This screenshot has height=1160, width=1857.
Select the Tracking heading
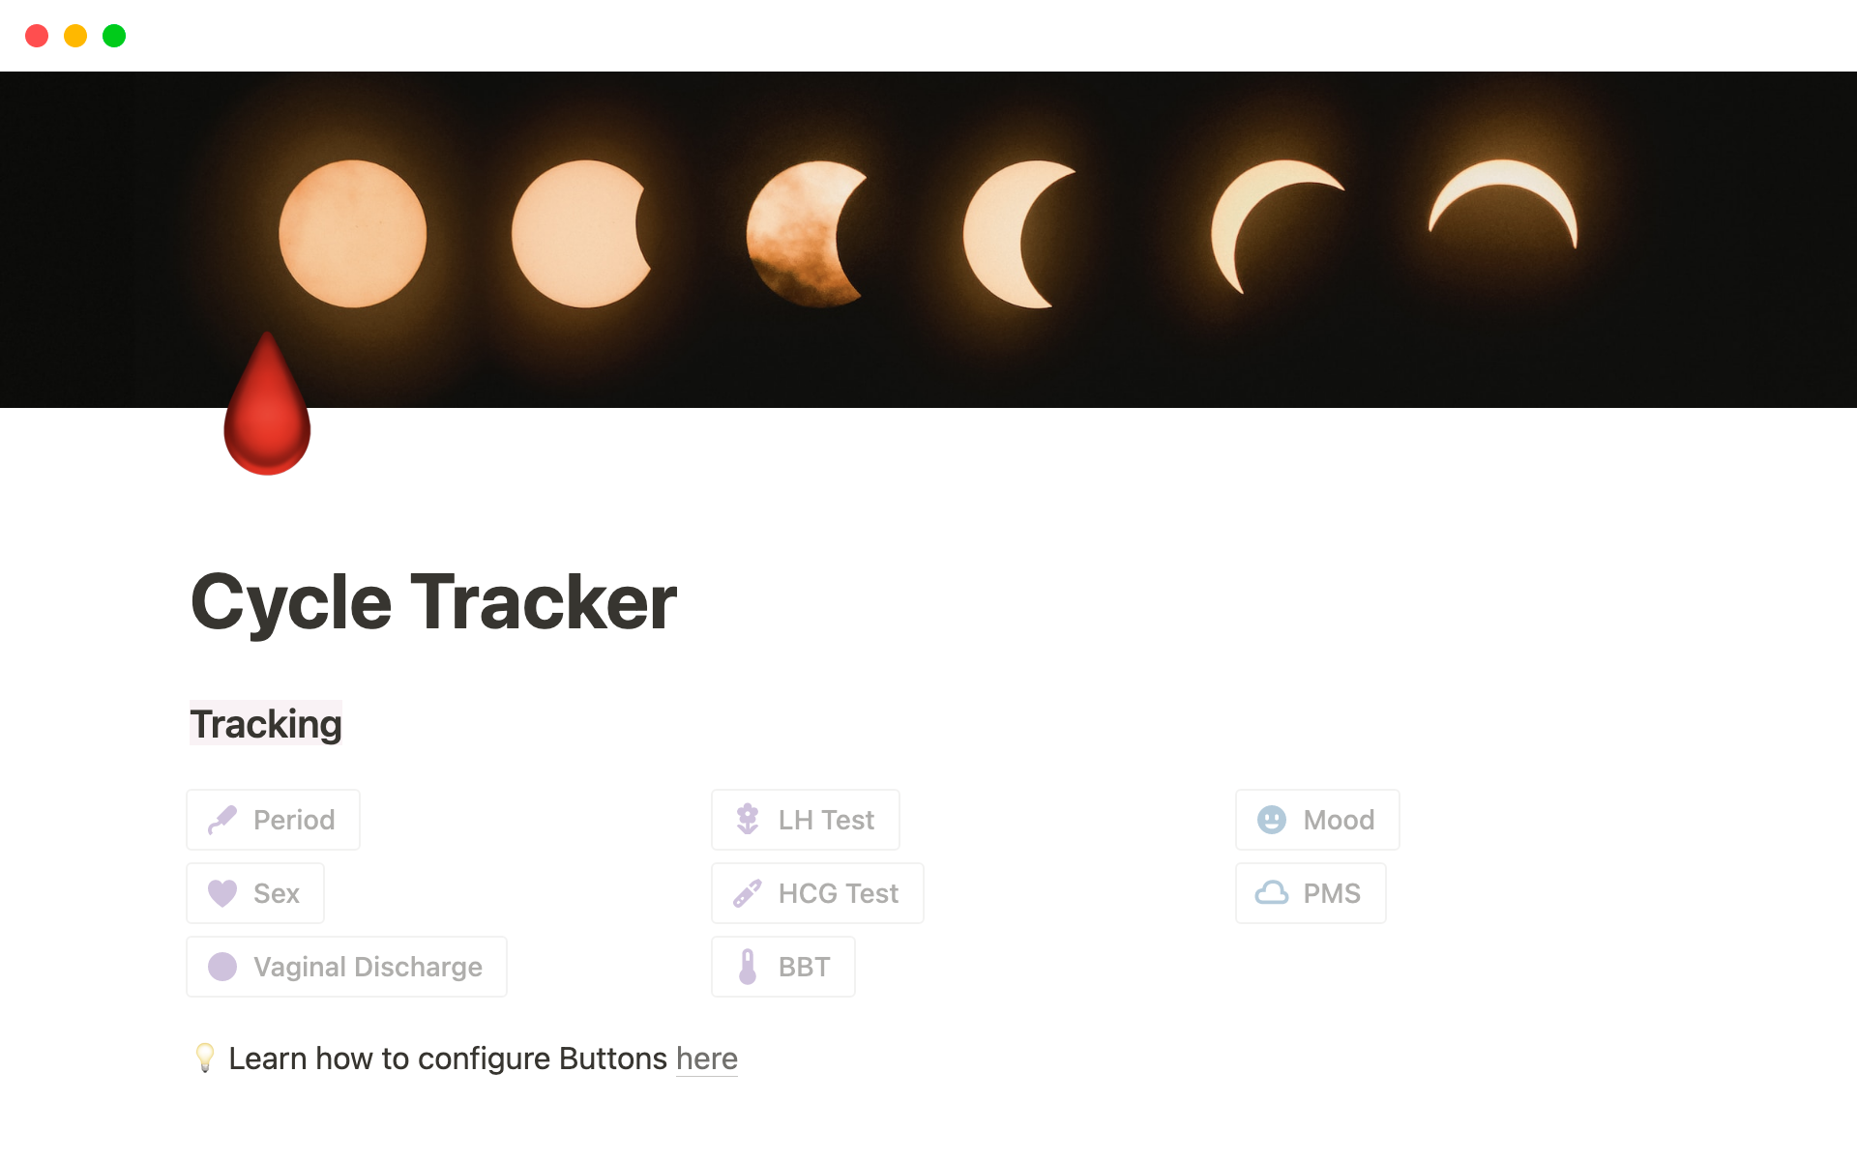tap(266, 722)
